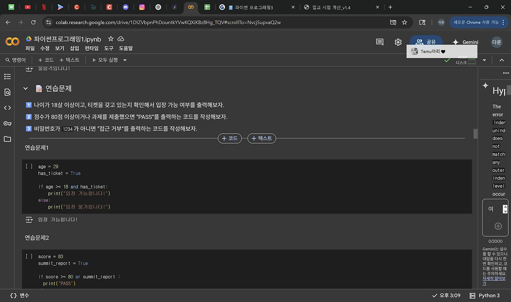Screen dimensions: 511x302
Task: Run the age ticket code cell
Action: (28, 166)
